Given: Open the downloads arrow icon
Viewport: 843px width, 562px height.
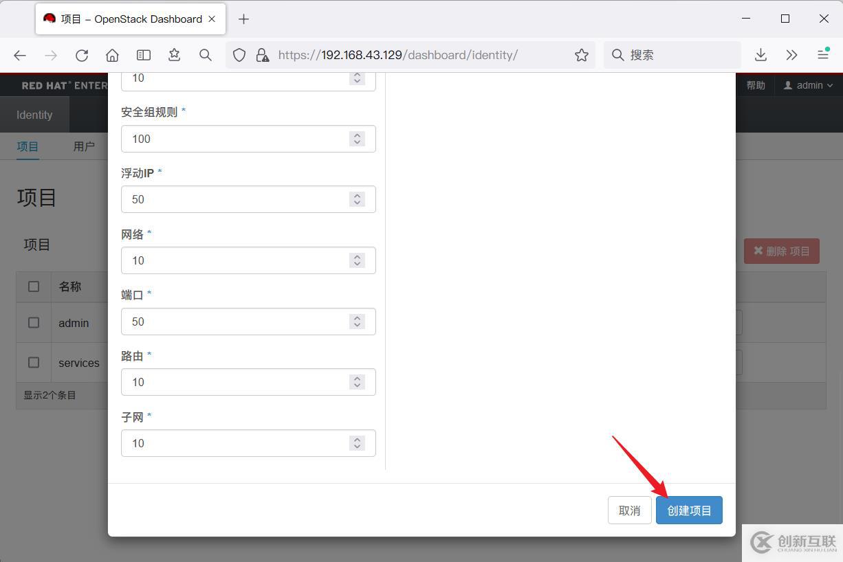Looking at the screenshot, I should pyautogui.click(x=760, y=55).
